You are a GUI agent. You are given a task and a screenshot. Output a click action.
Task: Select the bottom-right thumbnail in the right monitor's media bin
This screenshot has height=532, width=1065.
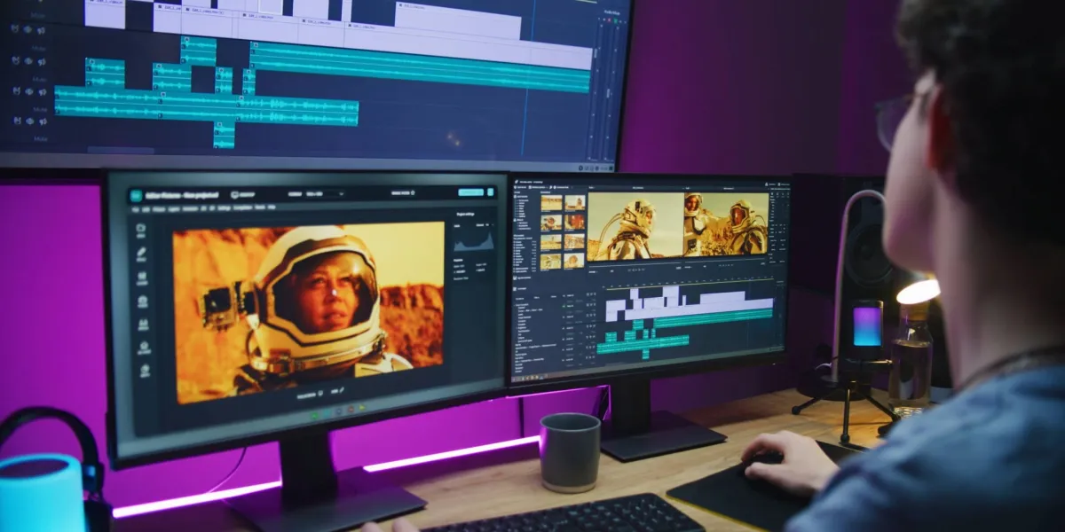pyautogui.click(x=575, y=261)
